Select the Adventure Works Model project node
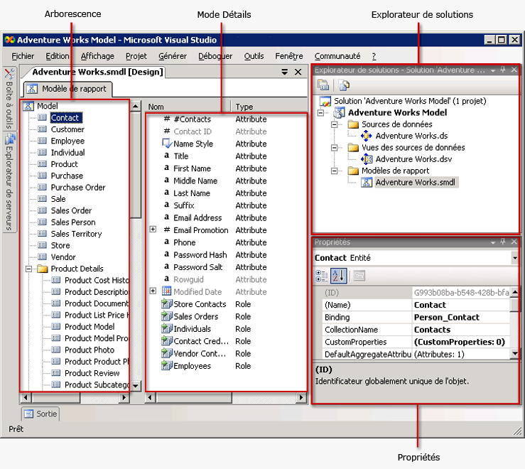The image size is (525, 469). coord(397,112)
